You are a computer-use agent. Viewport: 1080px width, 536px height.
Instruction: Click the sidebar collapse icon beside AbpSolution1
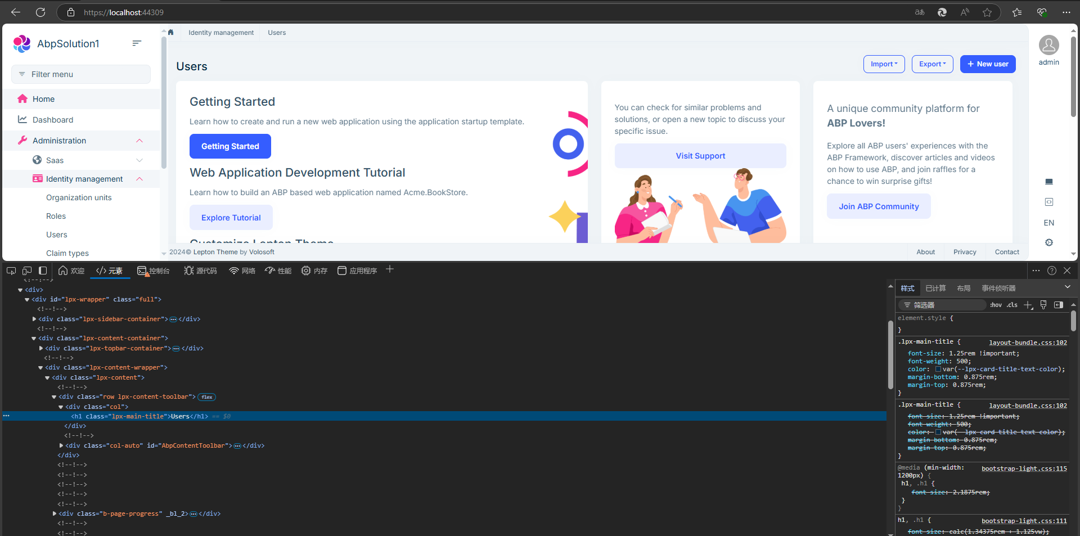(x=137, y=43)
